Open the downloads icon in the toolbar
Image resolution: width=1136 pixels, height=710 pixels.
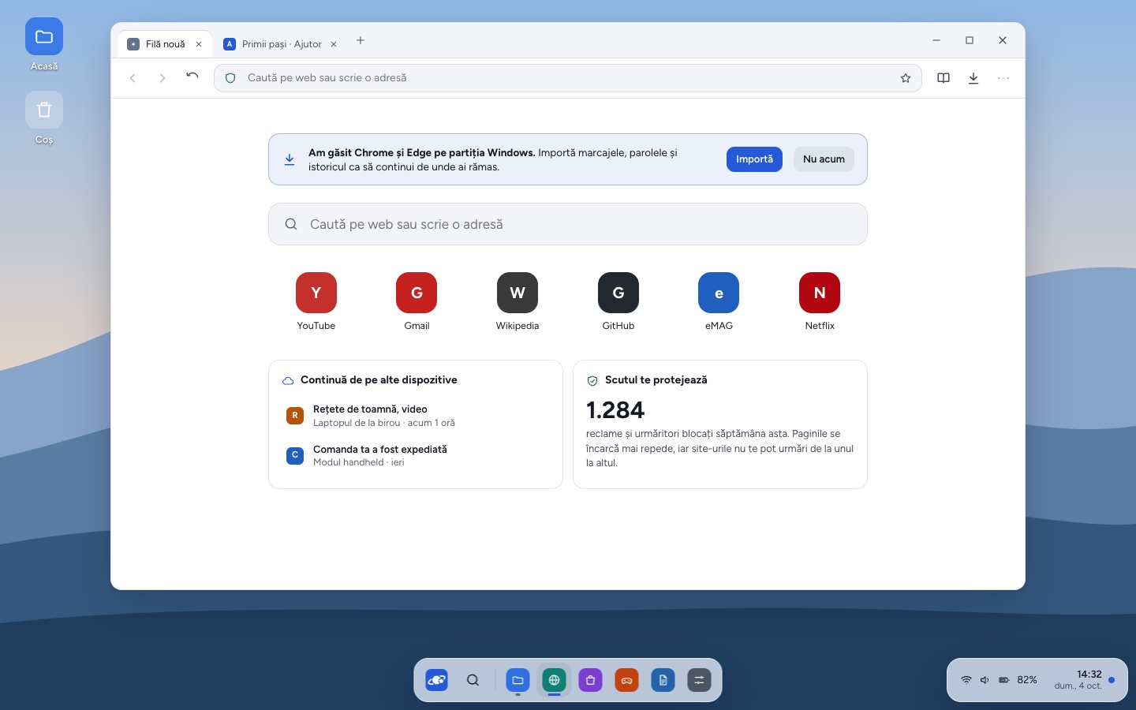[973, 78]
